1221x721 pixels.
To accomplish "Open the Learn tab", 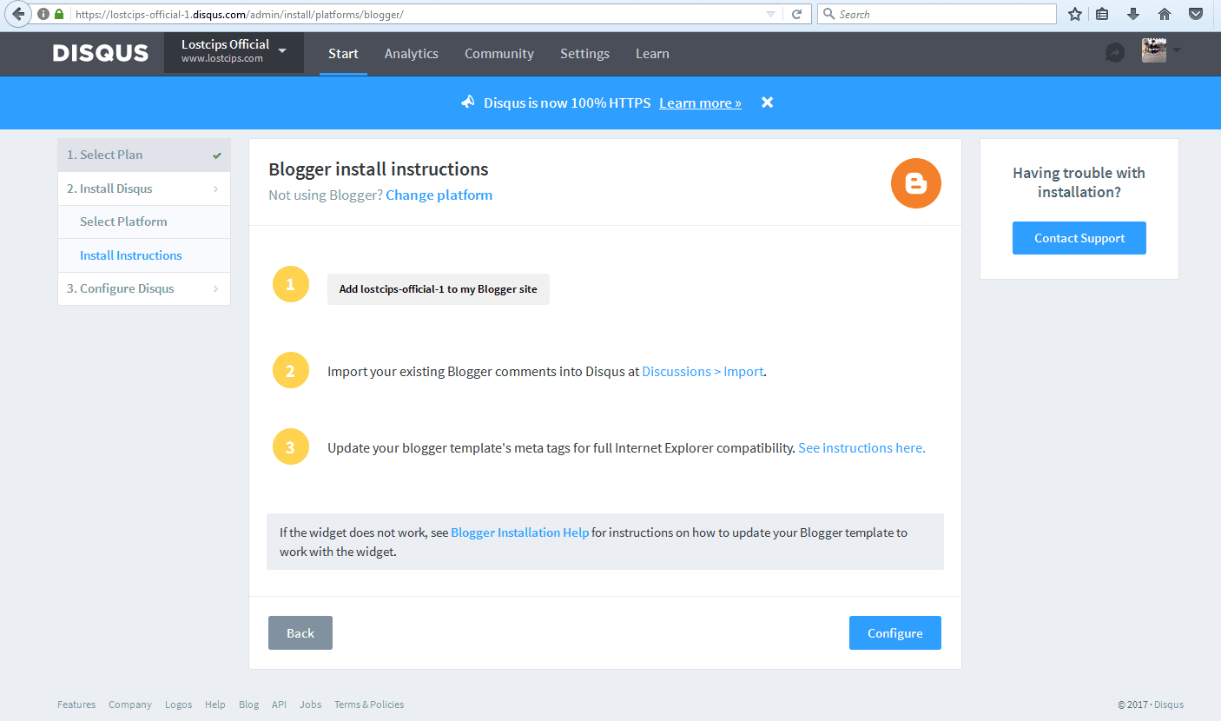I will [652, 53].
